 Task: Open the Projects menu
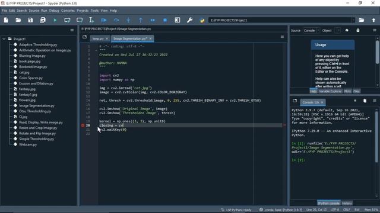(x=83, y=11)
